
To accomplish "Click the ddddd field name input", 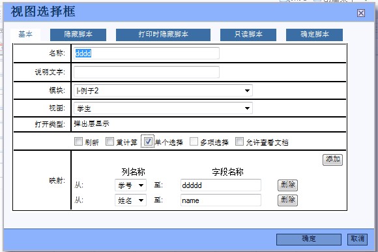I will coord(220,185).
